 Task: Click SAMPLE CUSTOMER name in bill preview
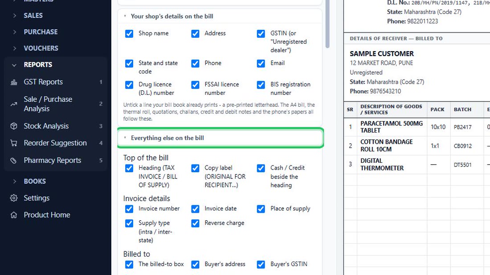click(x=382, y=54)
